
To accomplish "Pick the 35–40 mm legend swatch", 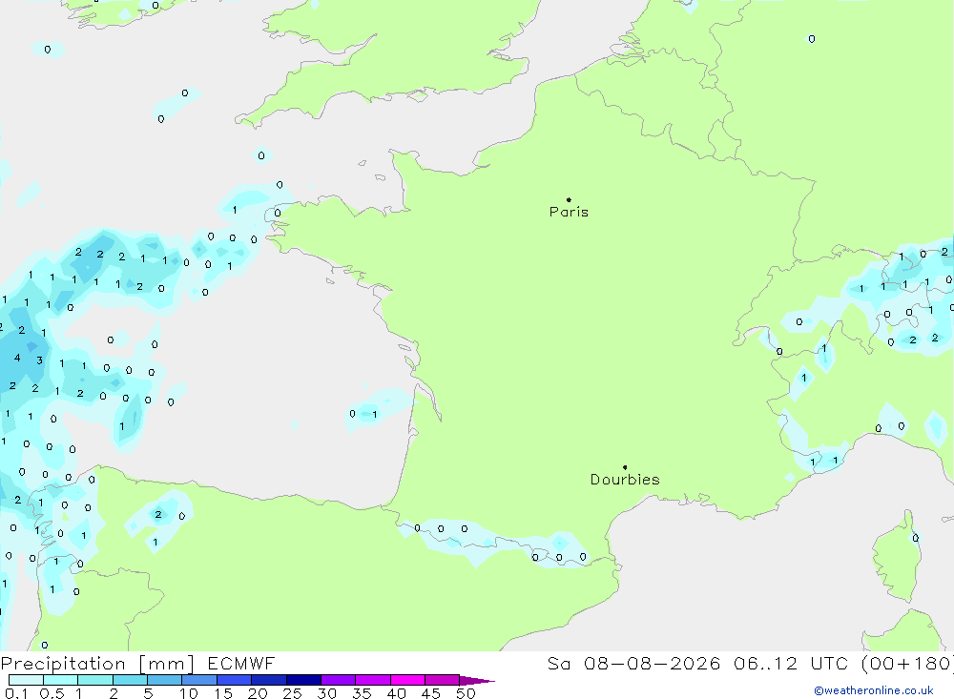I will [x=373, y=680].
